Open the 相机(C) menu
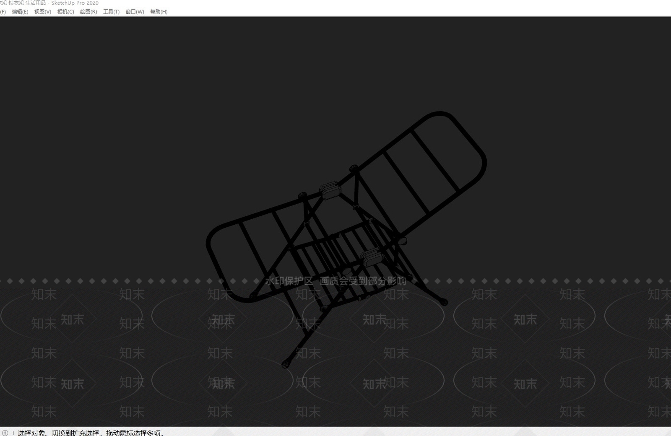 (65, 12)
